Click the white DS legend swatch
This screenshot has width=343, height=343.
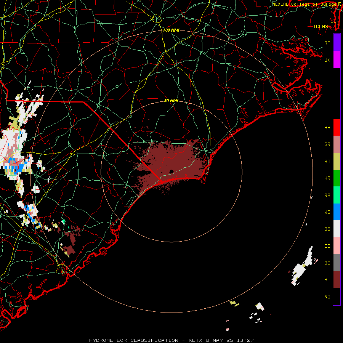[337, 229]
